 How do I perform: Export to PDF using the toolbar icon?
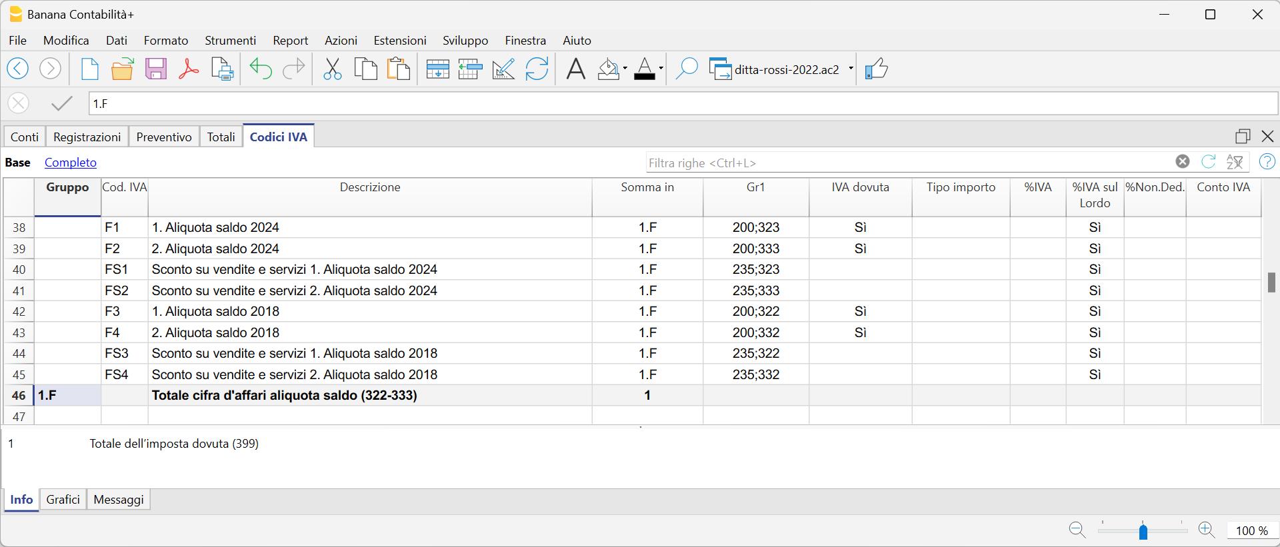point(189,69)
